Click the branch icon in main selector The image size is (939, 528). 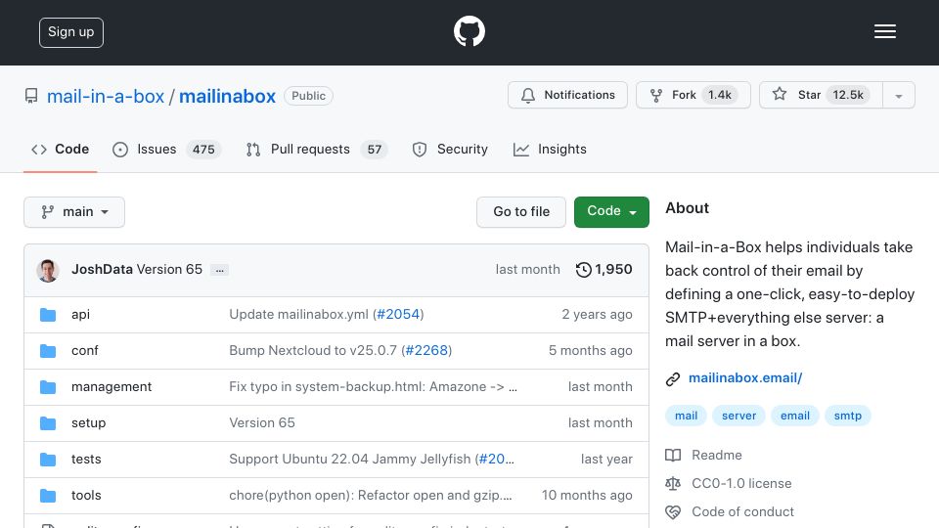[x=47, y=212]
